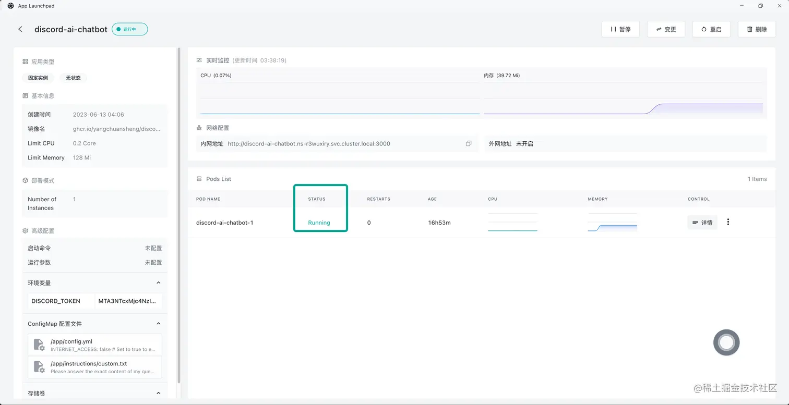Click the Limit Memory value 128 Mi

[x=82, y=157]
